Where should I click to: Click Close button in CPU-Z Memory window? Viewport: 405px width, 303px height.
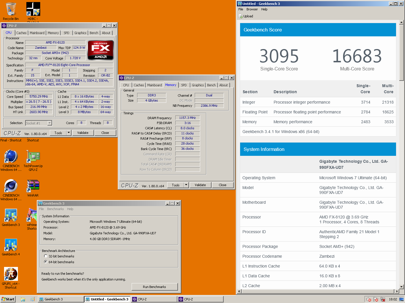(222, 185)
